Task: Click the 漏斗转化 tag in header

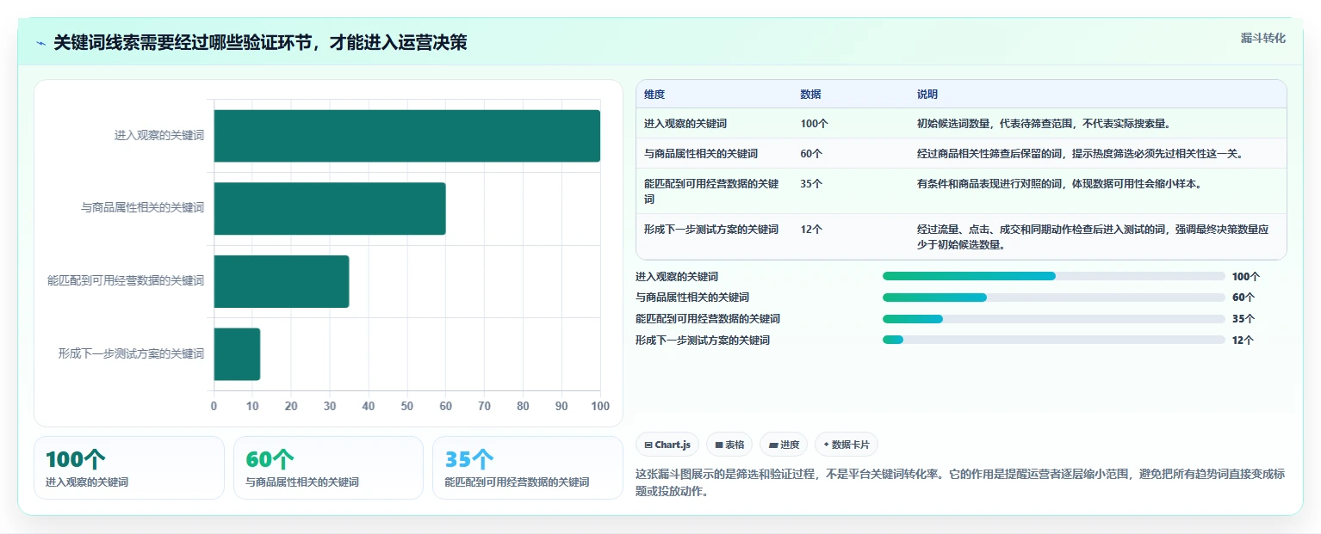Action: [1262, 38]
